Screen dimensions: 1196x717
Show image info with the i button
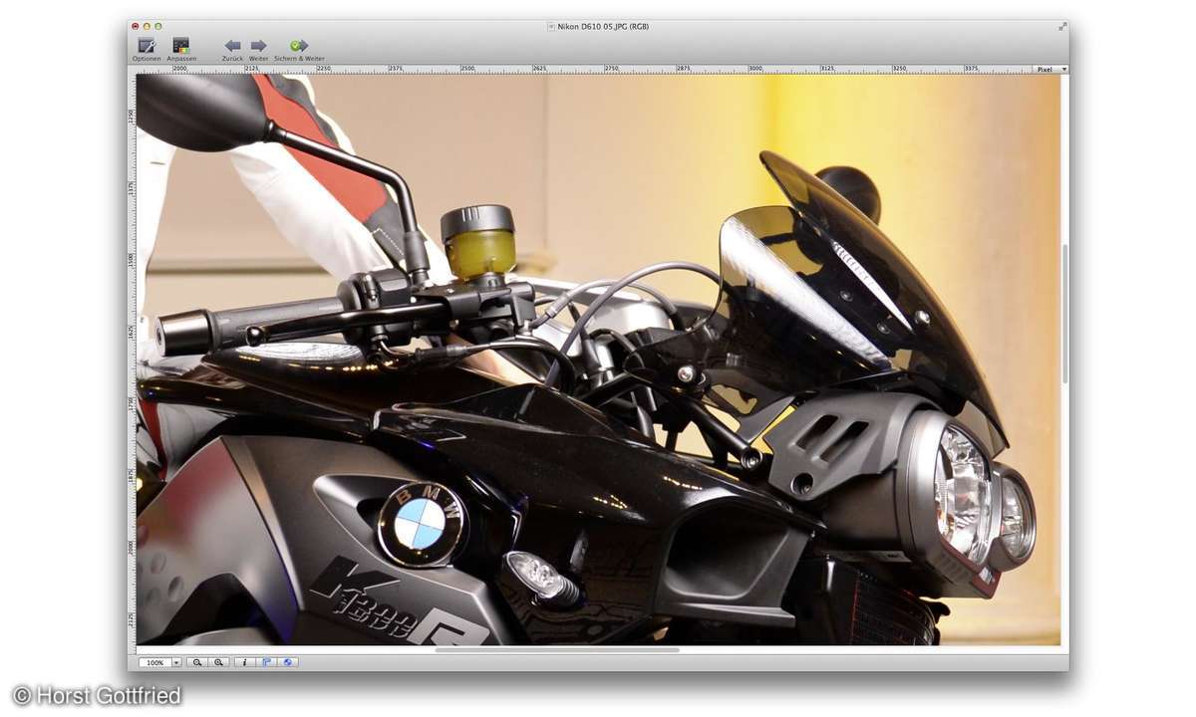click(x=244, y=662)
